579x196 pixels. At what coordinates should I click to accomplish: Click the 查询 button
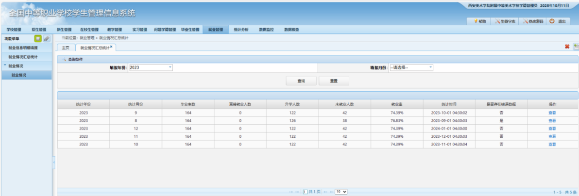click(301, 81)
